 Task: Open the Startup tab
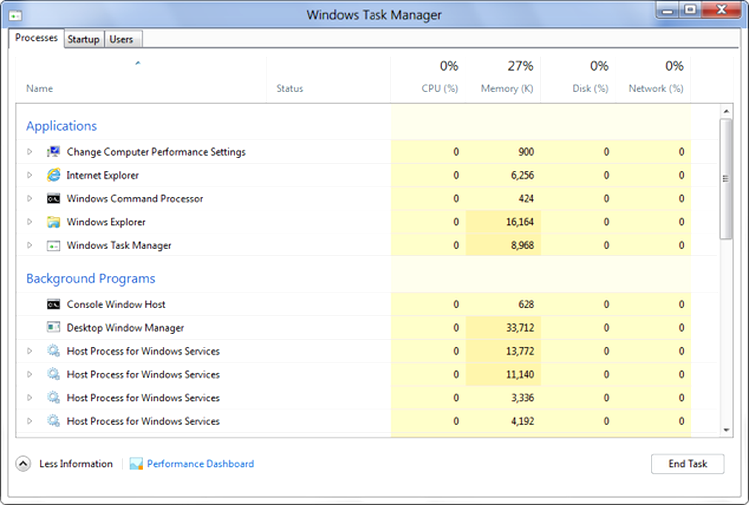[x=83, y=39]
